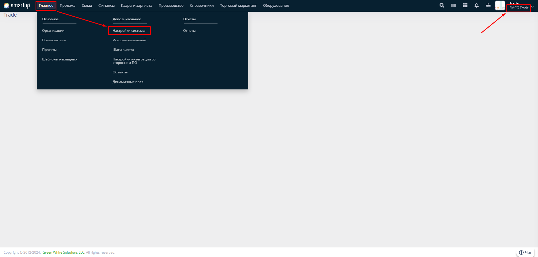The height and width of the screenshot is (257, 538).
Task: Open the Финансы menu
Action: click(x=106, y=6)
